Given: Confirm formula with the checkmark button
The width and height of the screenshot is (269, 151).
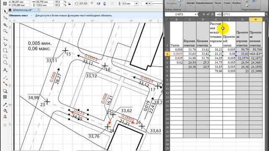Looking at the screenshot, I should (x=208, y=14).
